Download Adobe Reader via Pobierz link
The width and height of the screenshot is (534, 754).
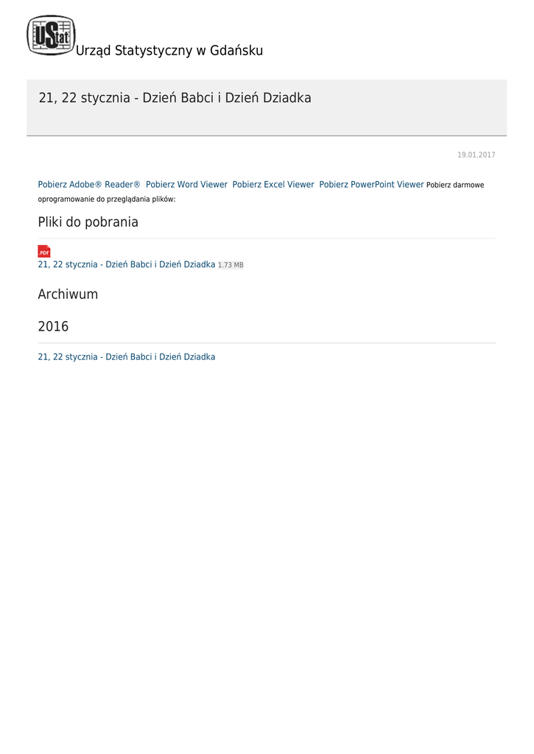tap(89, 185)
